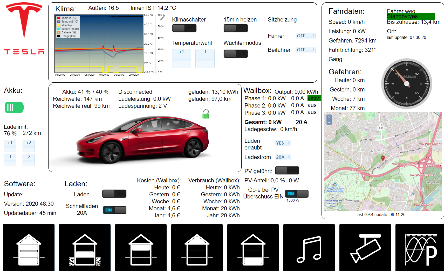Toggle the Laden switch
This screenshot has width=444, height=271.
pyautogui.click(x=114, y=194)
